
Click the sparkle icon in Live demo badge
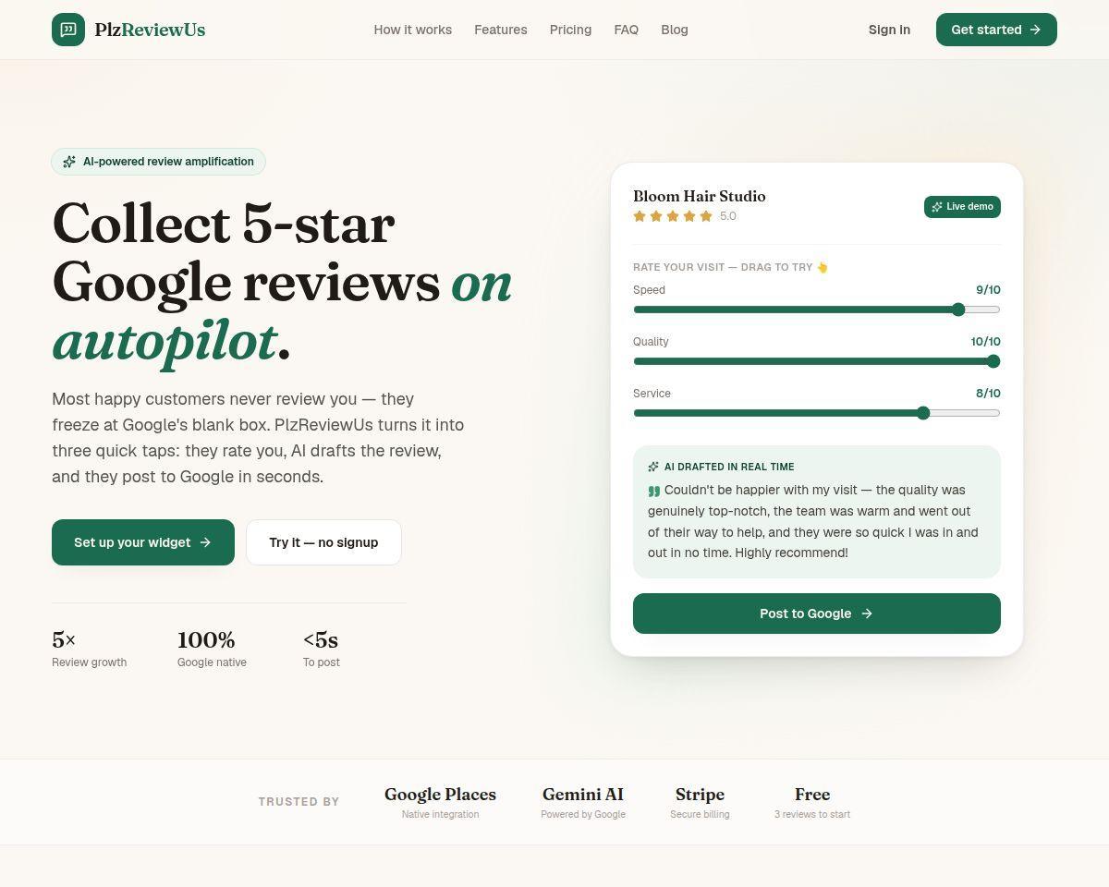click(x=937, y=207)
